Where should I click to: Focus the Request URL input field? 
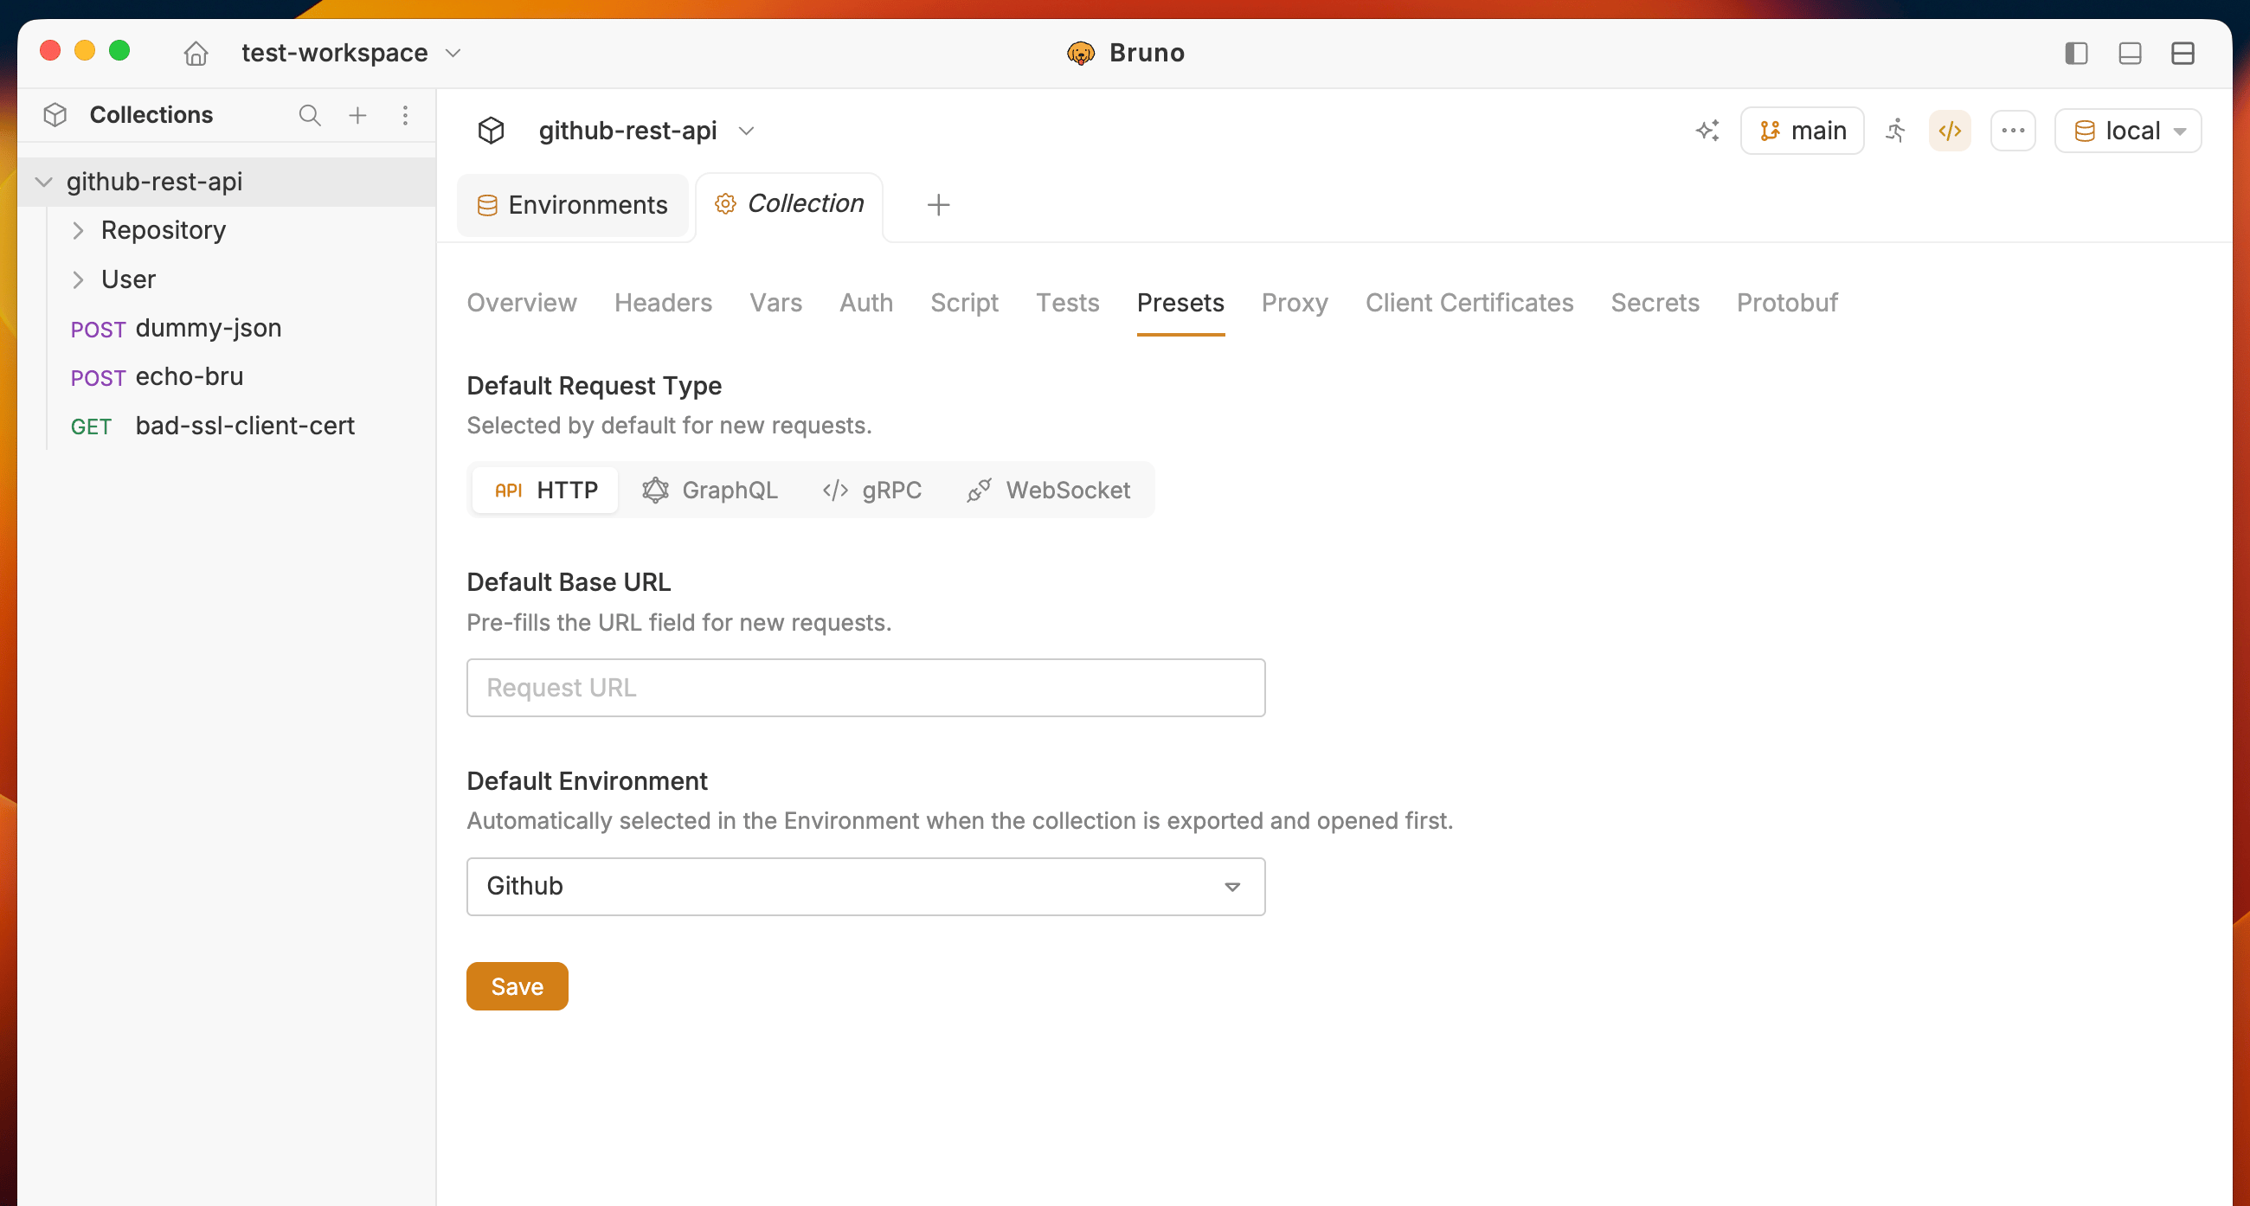point(865,688)
